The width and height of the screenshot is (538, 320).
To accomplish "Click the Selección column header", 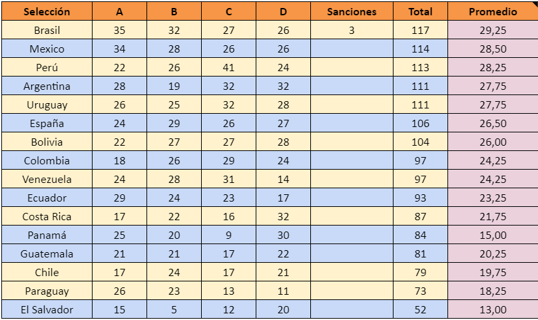I will 47,11.
